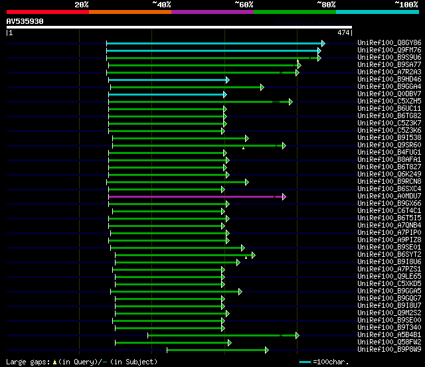Select the UniRef100_B9SA77 entry
Viewport: 425px width, 367px height.
389,65
